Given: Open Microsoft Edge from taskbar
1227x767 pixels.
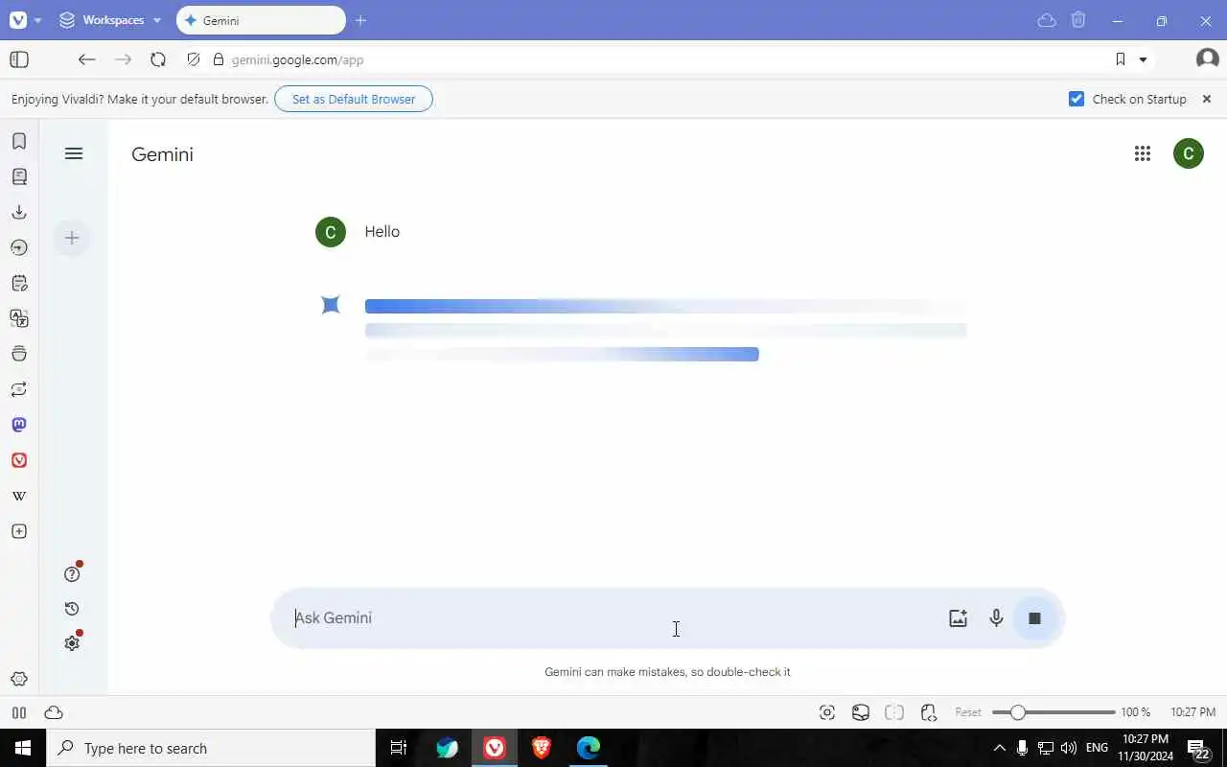Looking at the screenshot, I should tap(589, 748).
